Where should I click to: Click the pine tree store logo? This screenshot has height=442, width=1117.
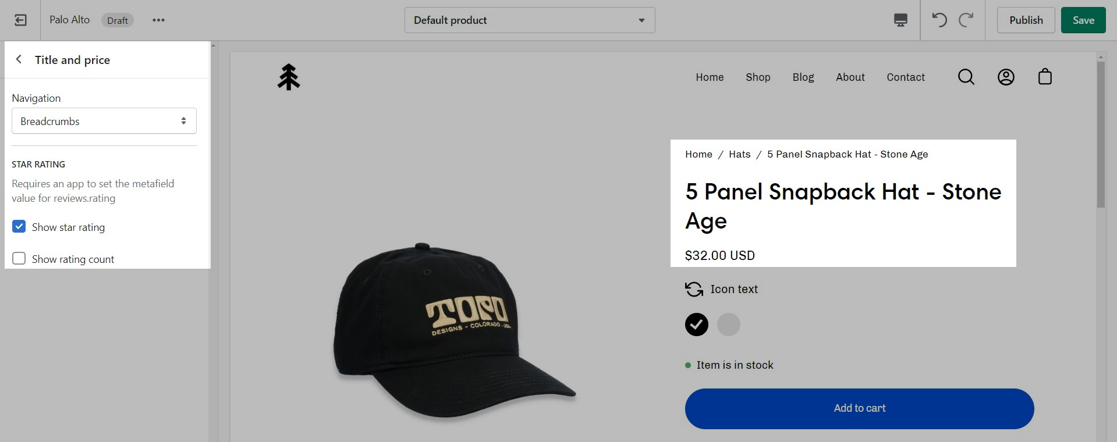tap(289, 77)
